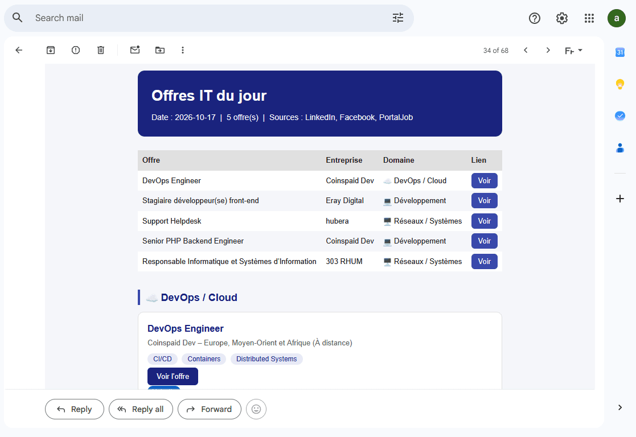Archive this email

[51, 50]
